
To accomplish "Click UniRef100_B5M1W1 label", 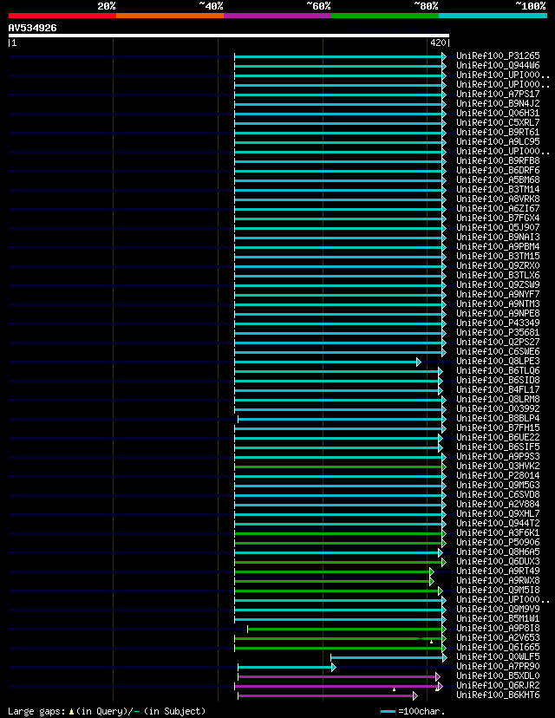I will pos(498,618).
